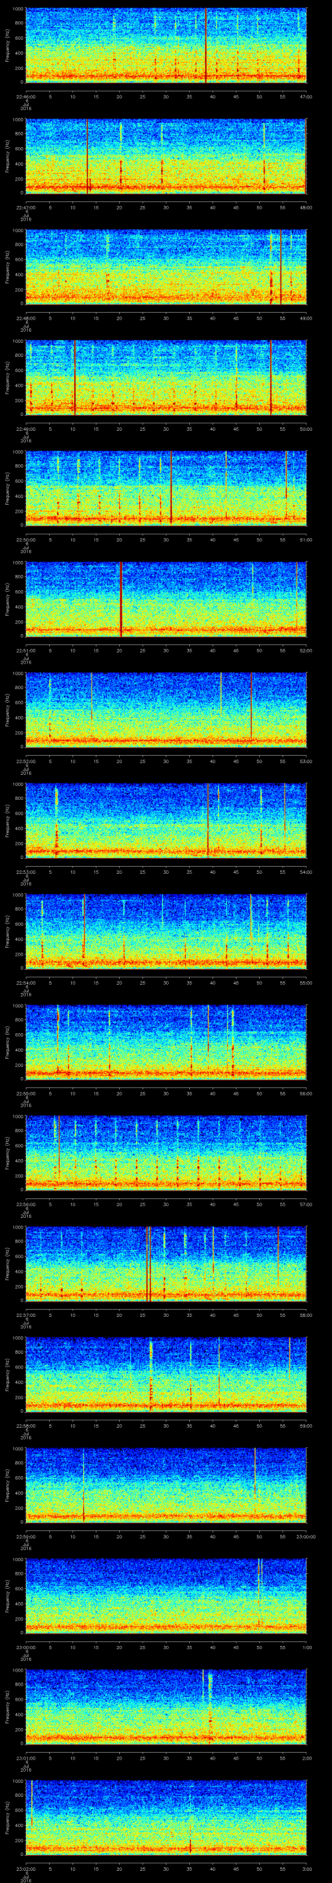This screenshot has width=332, height=1883.
Task: Open the spectrogram panel starting at 22:52:00
Action: pyautogui.click(x=166, y=710)
